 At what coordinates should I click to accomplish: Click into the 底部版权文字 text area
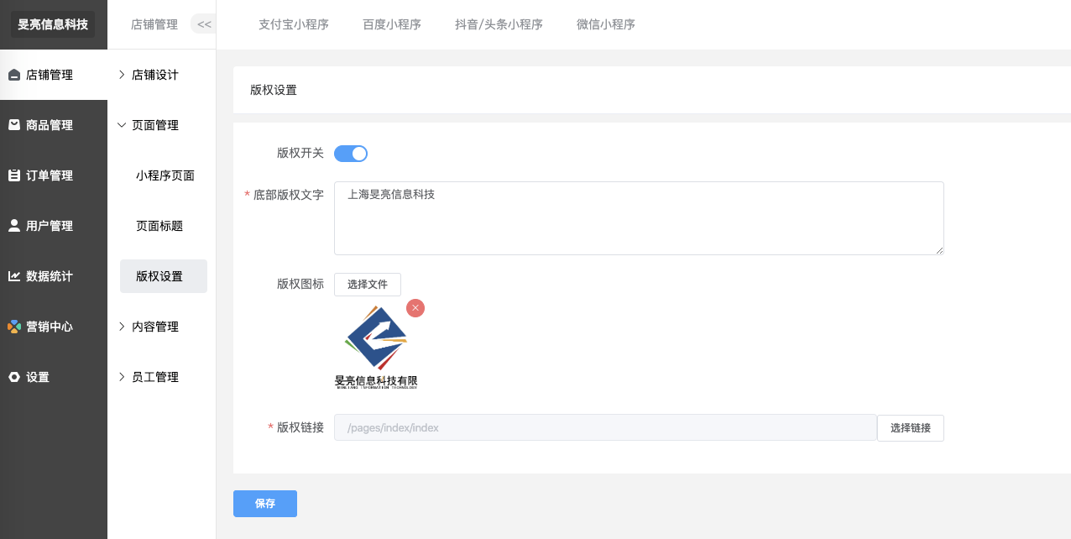click(639, 218)
